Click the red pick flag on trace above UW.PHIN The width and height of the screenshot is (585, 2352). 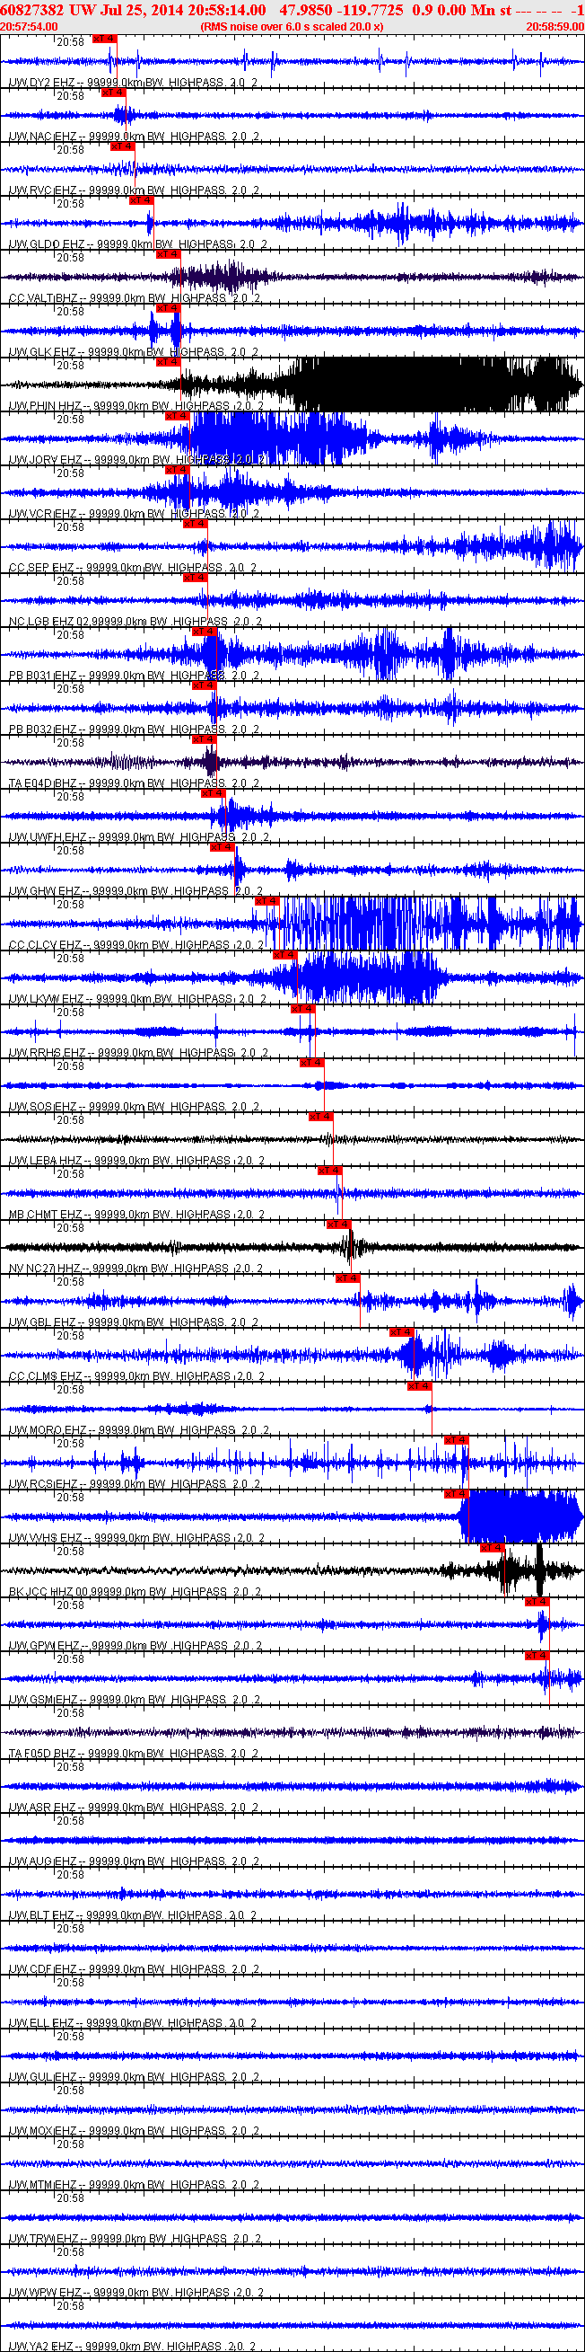coord(168,361)
